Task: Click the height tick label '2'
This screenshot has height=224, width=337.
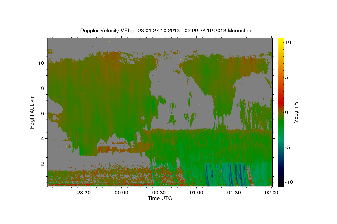Action: click(43, 164)
